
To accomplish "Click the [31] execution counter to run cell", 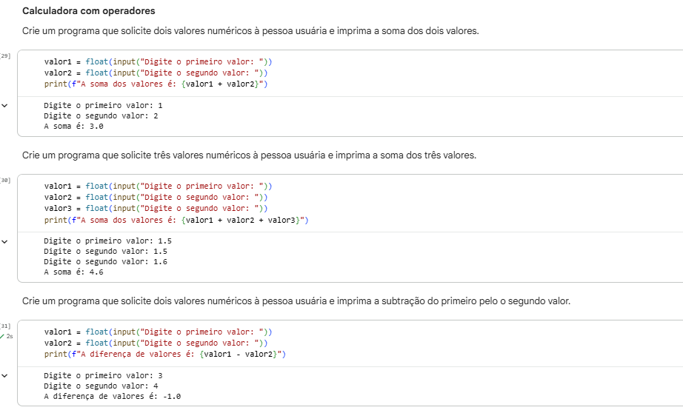I will (5, 326).
